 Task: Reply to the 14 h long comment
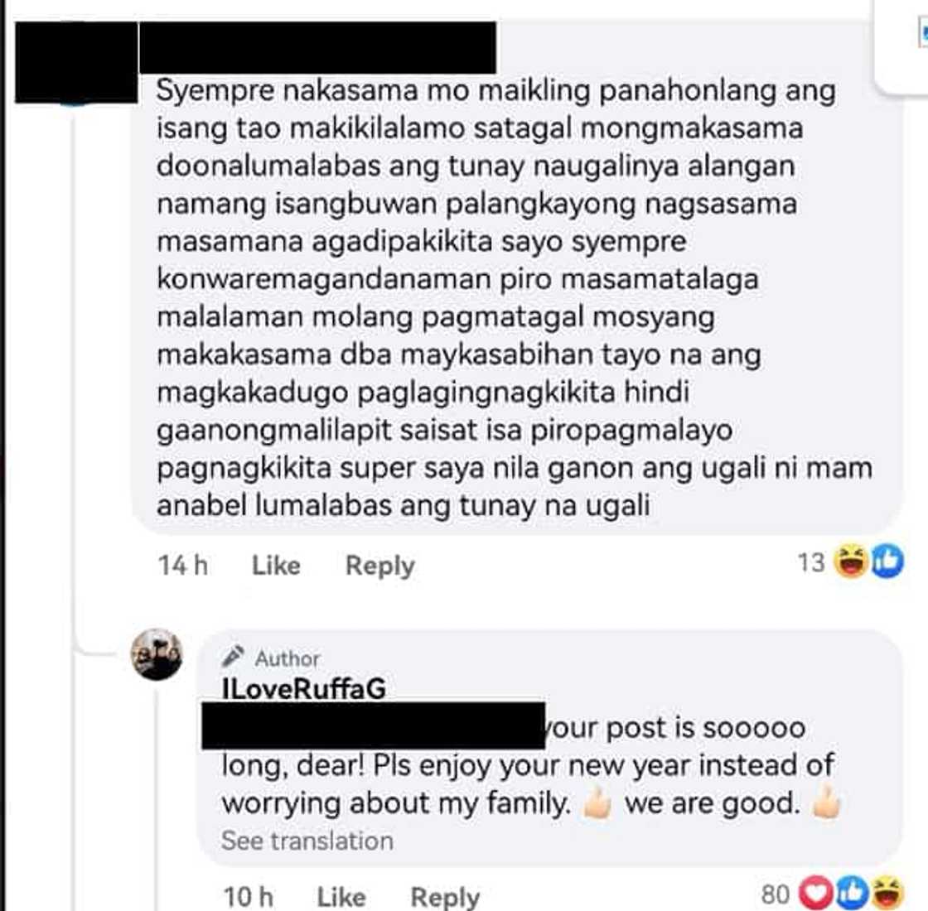click(x=380, y=566)
